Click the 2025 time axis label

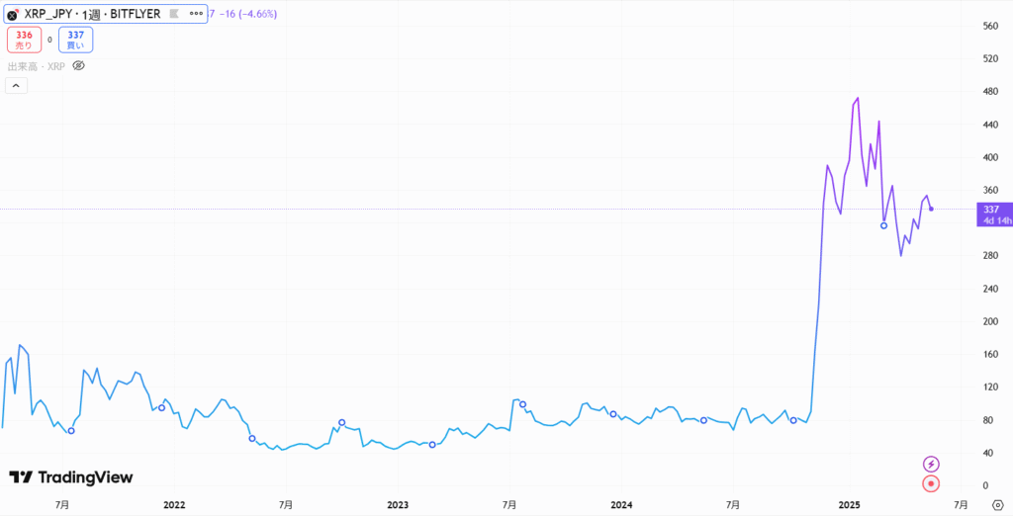click(x=850, y=504)
